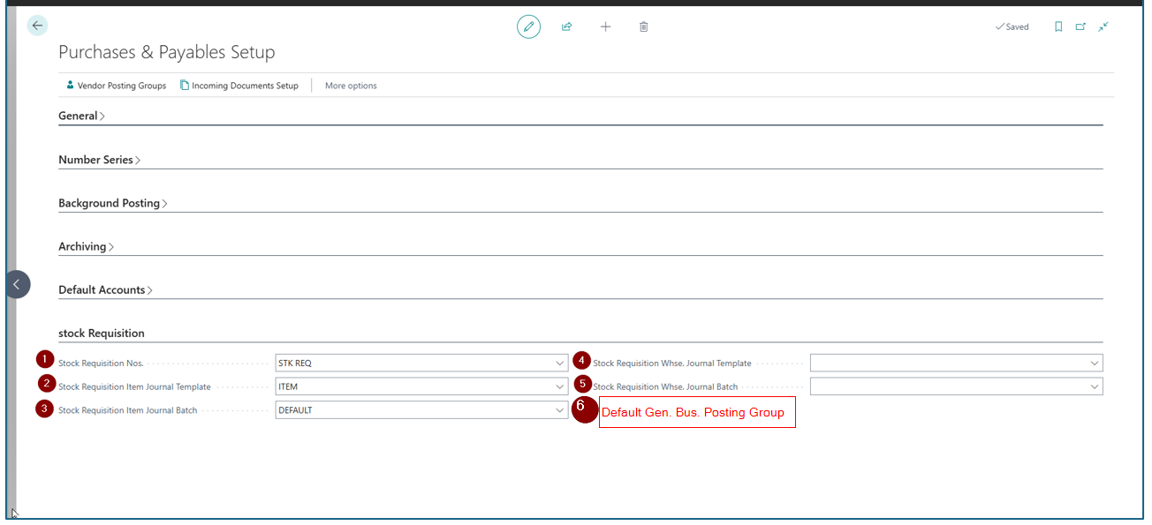Click the trash delete icon
This screenshot has height=525, width=1152.
point(643,26)
